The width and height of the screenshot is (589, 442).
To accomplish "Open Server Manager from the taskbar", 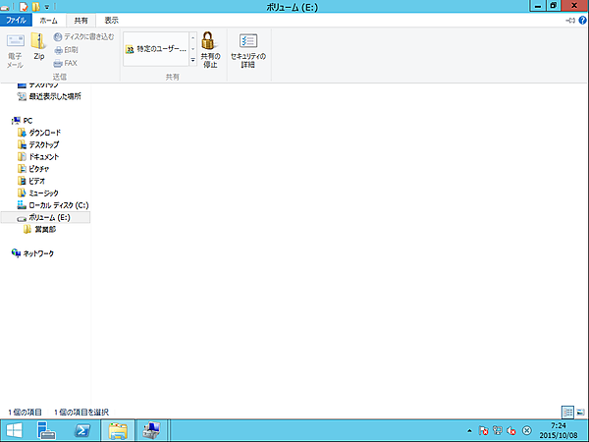I will pyautogui.click(x=46, y=430).
